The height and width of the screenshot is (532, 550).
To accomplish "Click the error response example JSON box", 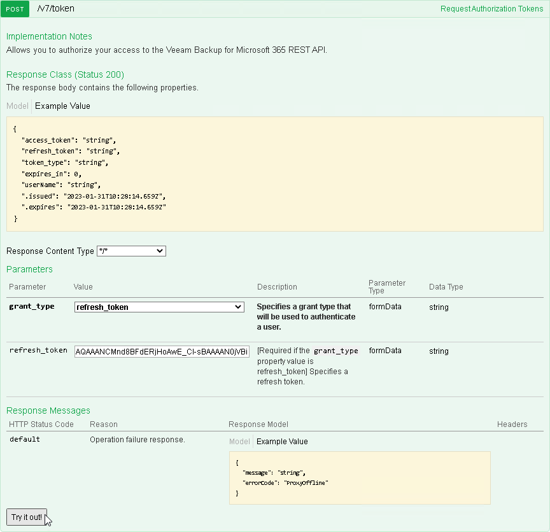I will 360,478.
